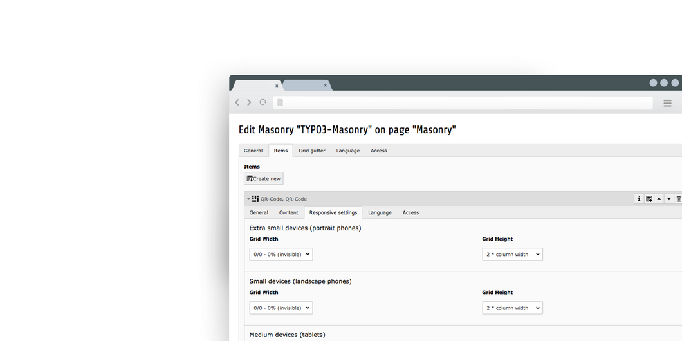Open the top-level General tab

click(253, 151)
